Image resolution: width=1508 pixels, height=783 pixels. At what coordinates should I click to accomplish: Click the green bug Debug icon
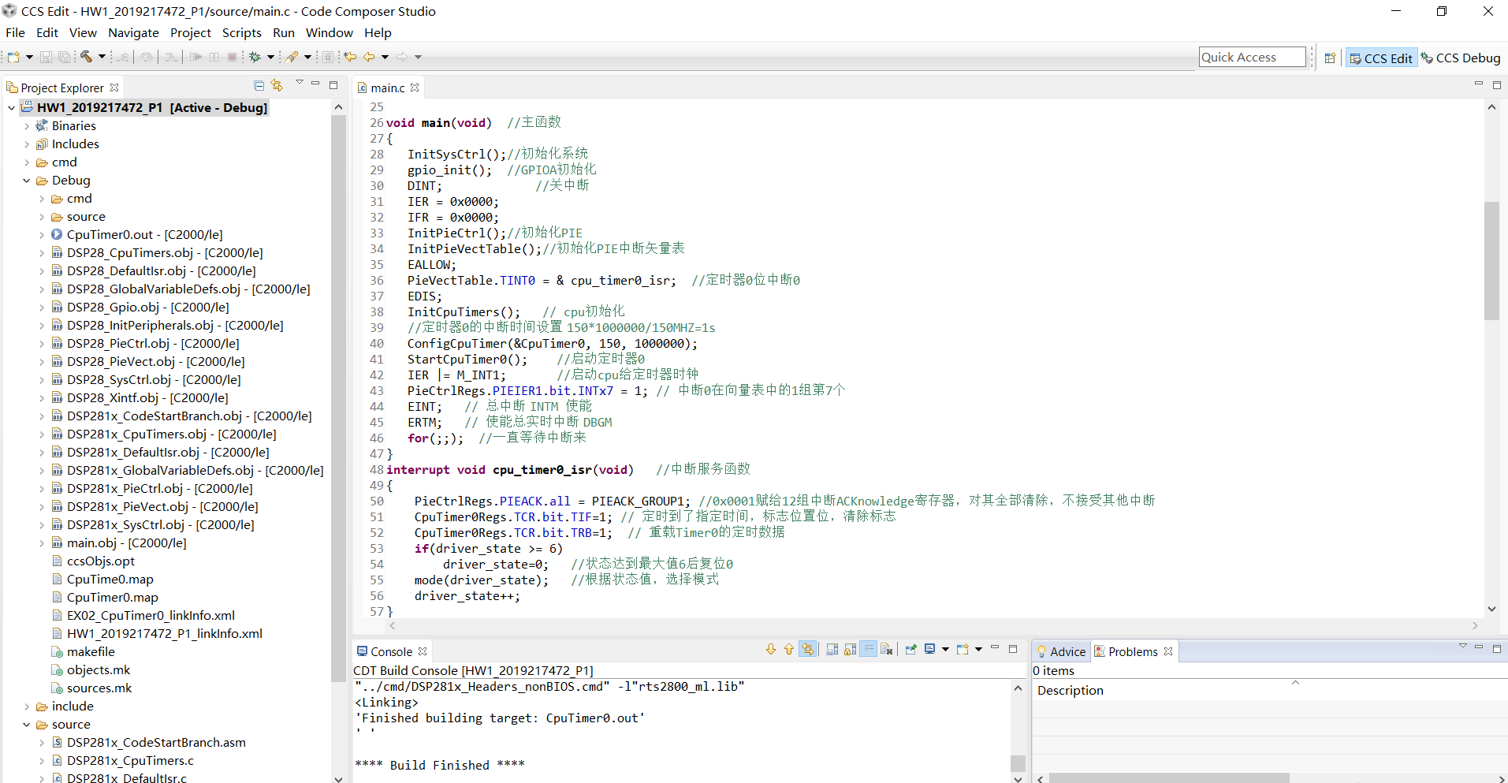point(255,57)
